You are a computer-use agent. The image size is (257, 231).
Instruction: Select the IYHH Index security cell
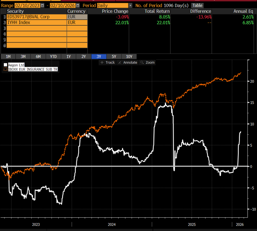click(x=36, y=22)
